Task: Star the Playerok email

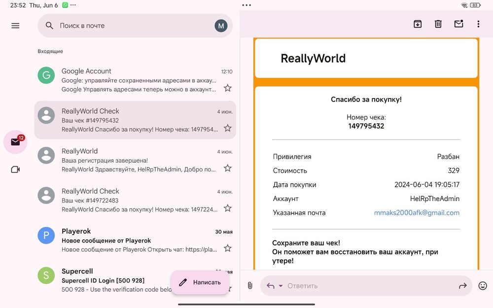Action: [228, 248]
